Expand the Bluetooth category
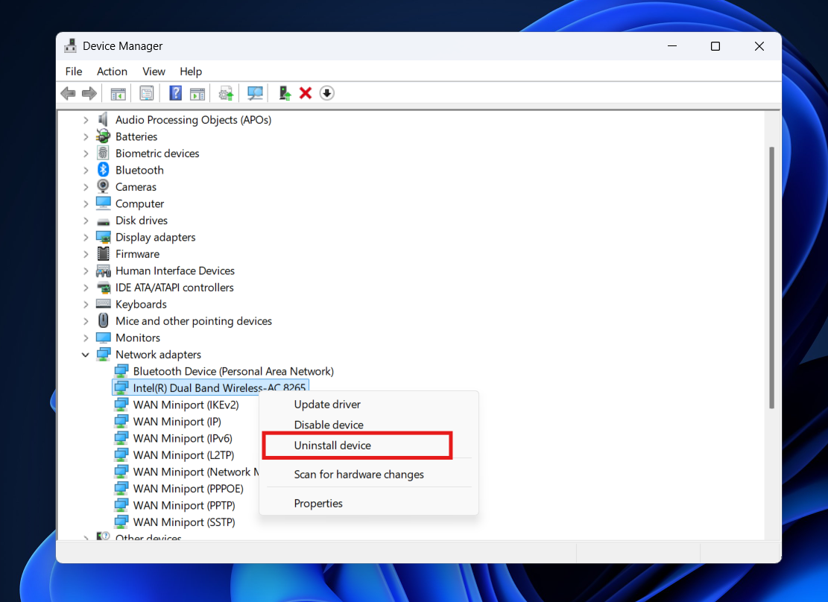Viewport: 828px width, 602px height. [86, 170]
